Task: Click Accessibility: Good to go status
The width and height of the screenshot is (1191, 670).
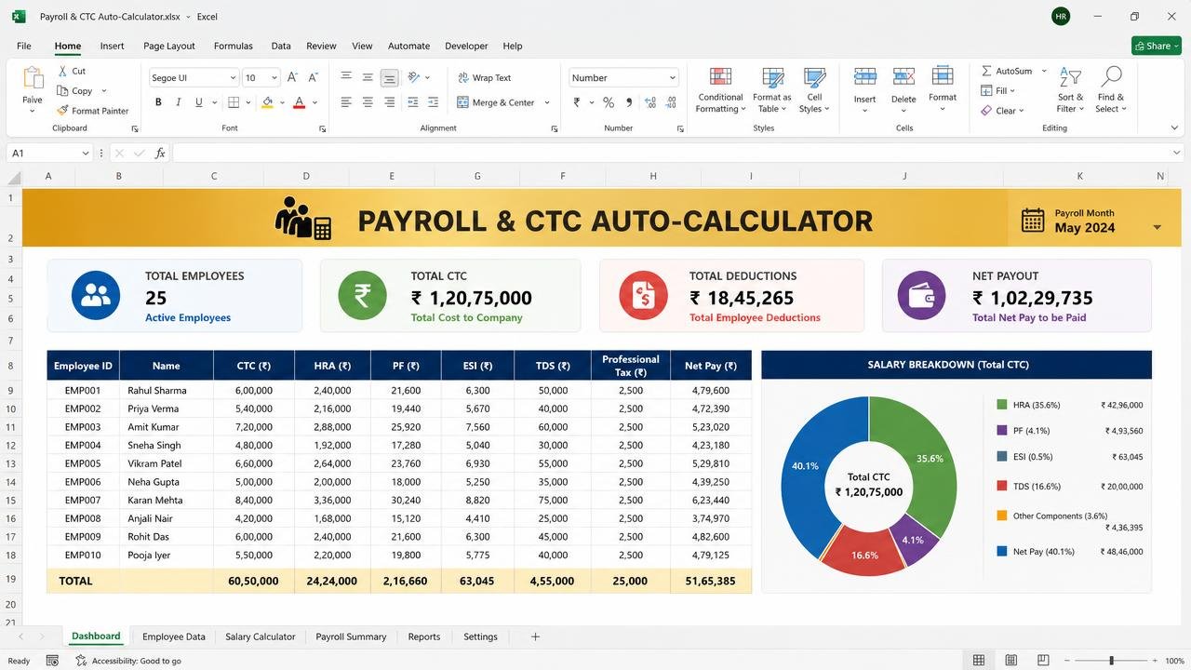Action: (x=128, y=661)
